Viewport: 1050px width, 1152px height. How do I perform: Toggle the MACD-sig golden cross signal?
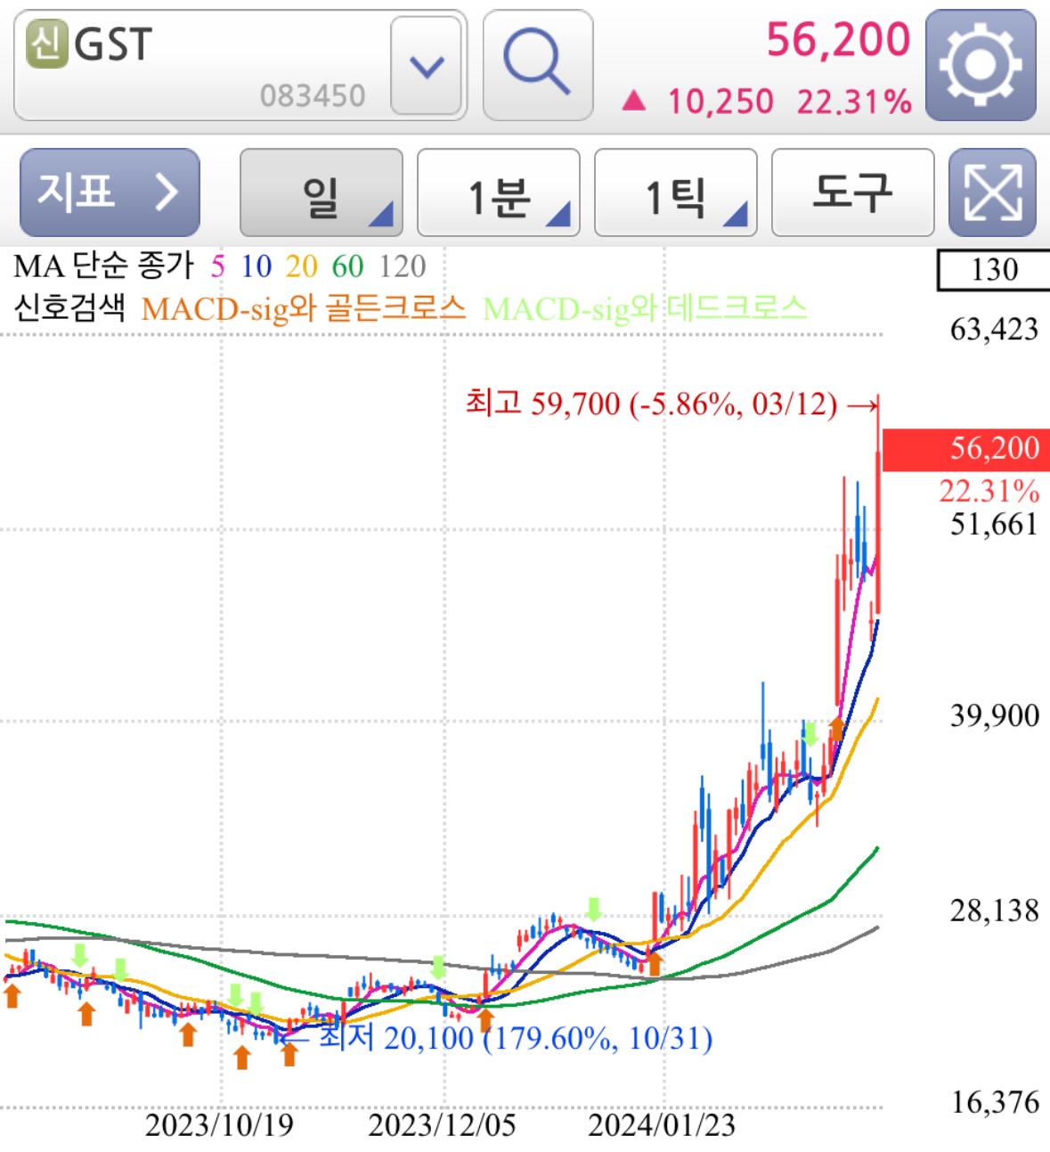(x=305, y=307)
